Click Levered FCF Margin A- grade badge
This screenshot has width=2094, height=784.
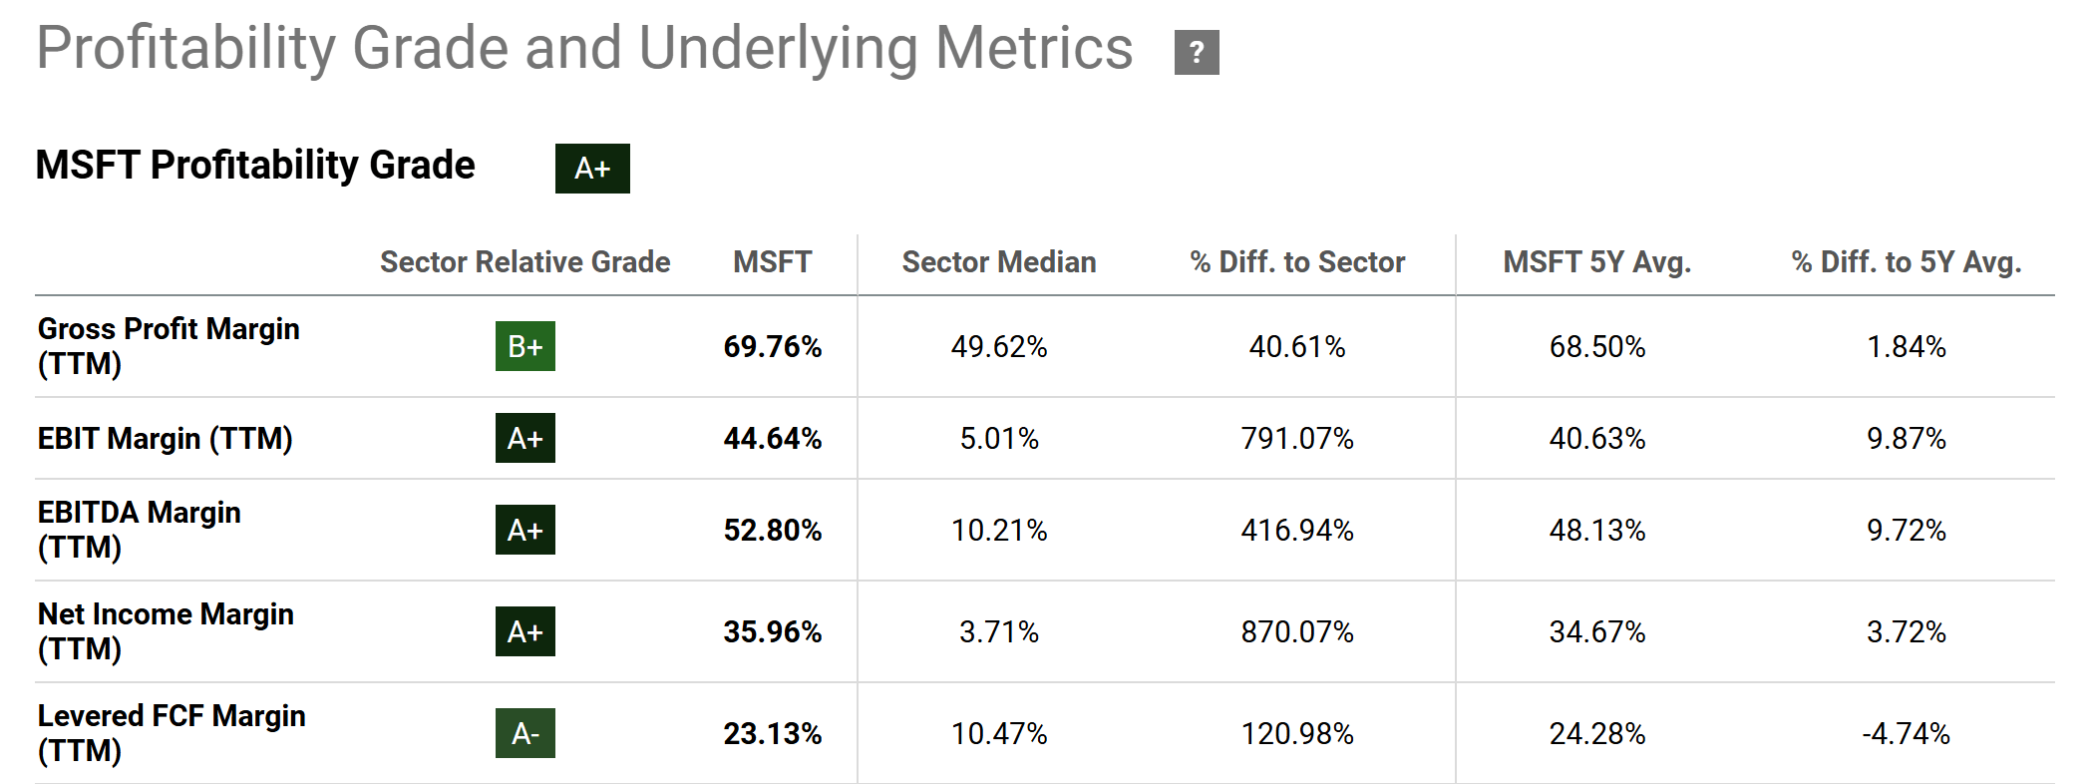(525, 733)
